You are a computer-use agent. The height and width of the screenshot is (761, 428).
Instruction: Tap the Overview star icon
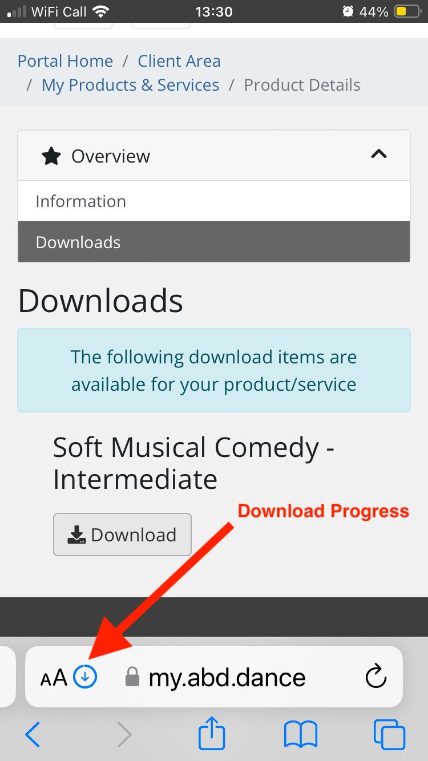pos(51,156)
